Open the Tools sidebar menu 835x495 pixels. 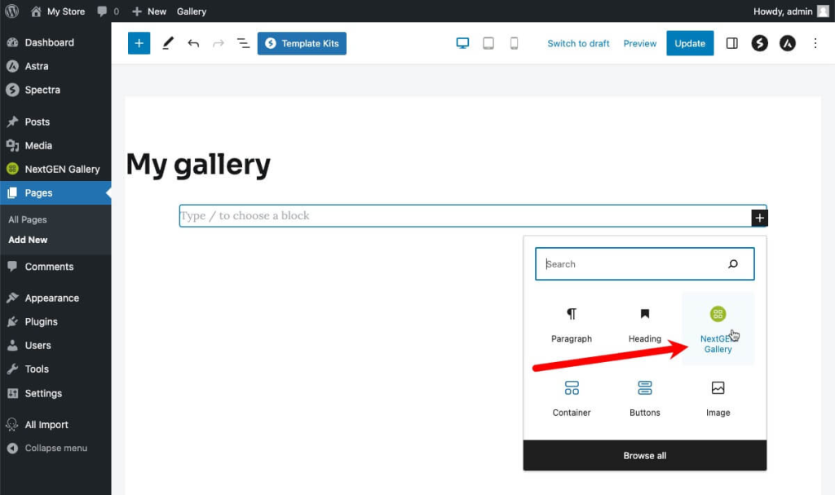(55, 369)
